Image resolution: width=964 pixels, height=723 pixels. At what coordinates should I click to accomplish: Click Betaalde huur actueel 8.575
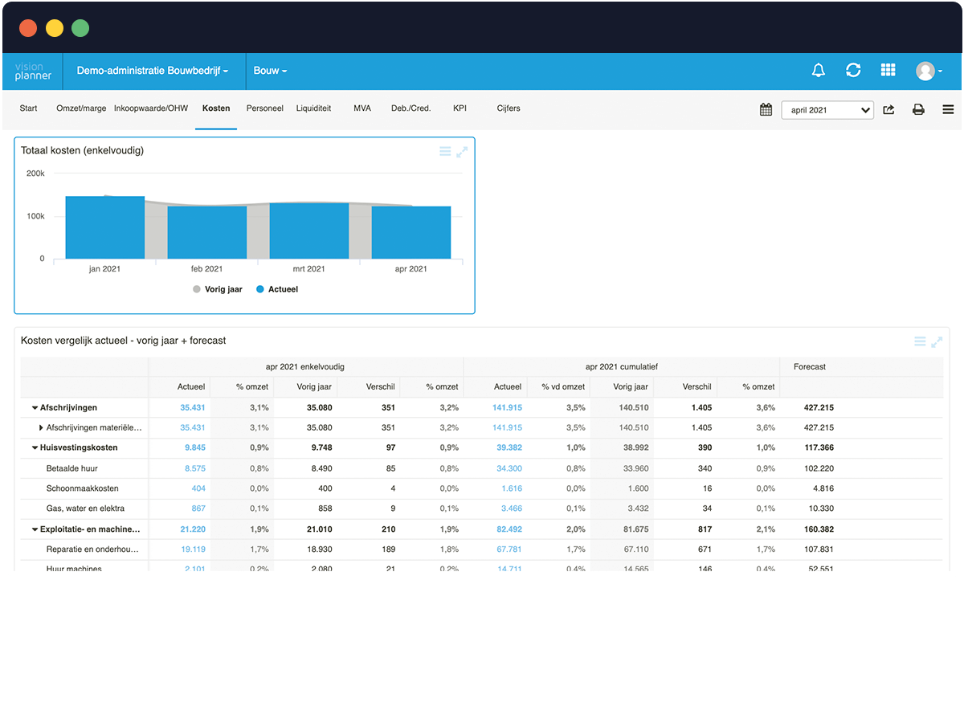(x=195, y=468)
